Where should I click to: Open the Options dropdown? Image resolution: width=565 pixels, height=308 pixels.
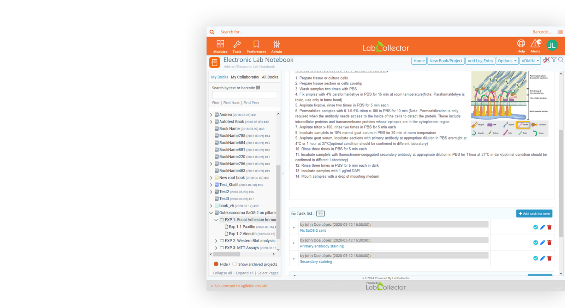pos(507,61)
